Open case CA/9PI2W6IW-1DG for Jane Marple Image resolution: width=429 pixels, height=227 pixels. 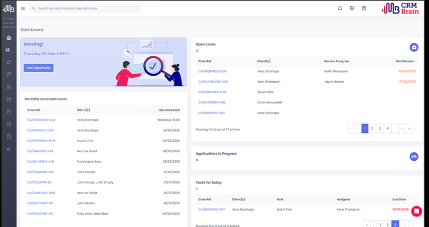[x=40, y=172]
